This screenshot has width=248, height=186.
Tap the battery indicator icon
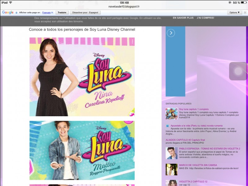pyautogui.click(x=243, y=2)
